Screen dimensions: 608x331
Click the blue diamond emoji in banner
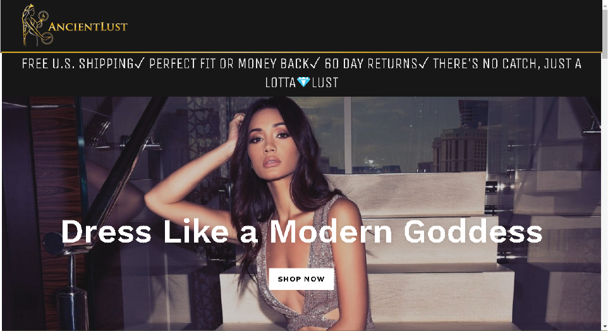click(x=303, y=81)
